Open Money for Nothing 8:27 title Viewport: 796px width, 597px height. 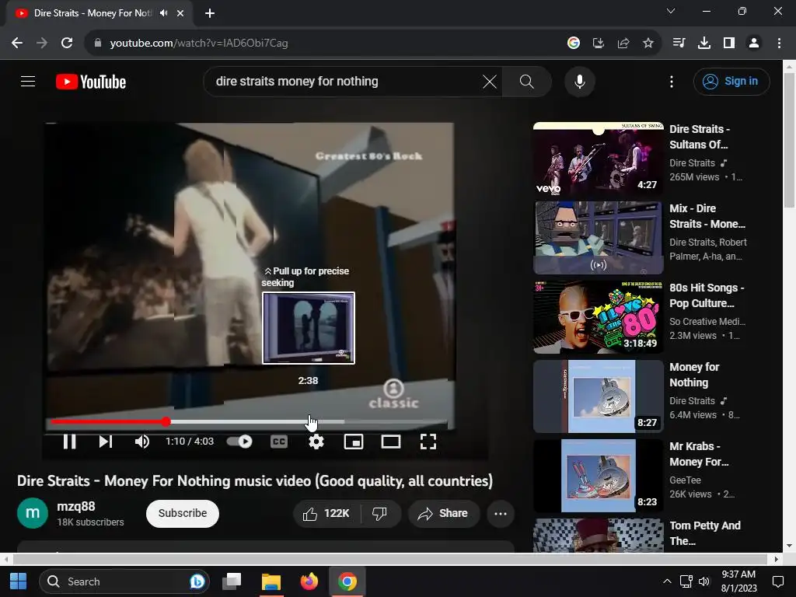(x=694, y=375)
